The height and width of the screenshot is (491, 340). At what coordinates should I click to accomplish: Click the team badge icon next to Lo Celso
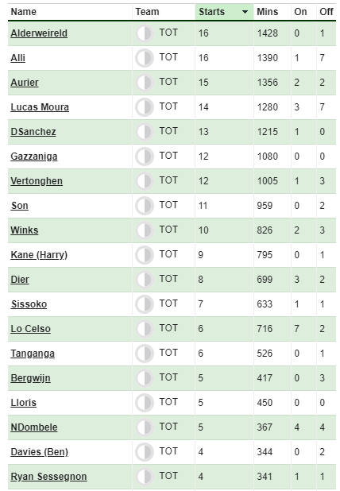tap(145, 329)
